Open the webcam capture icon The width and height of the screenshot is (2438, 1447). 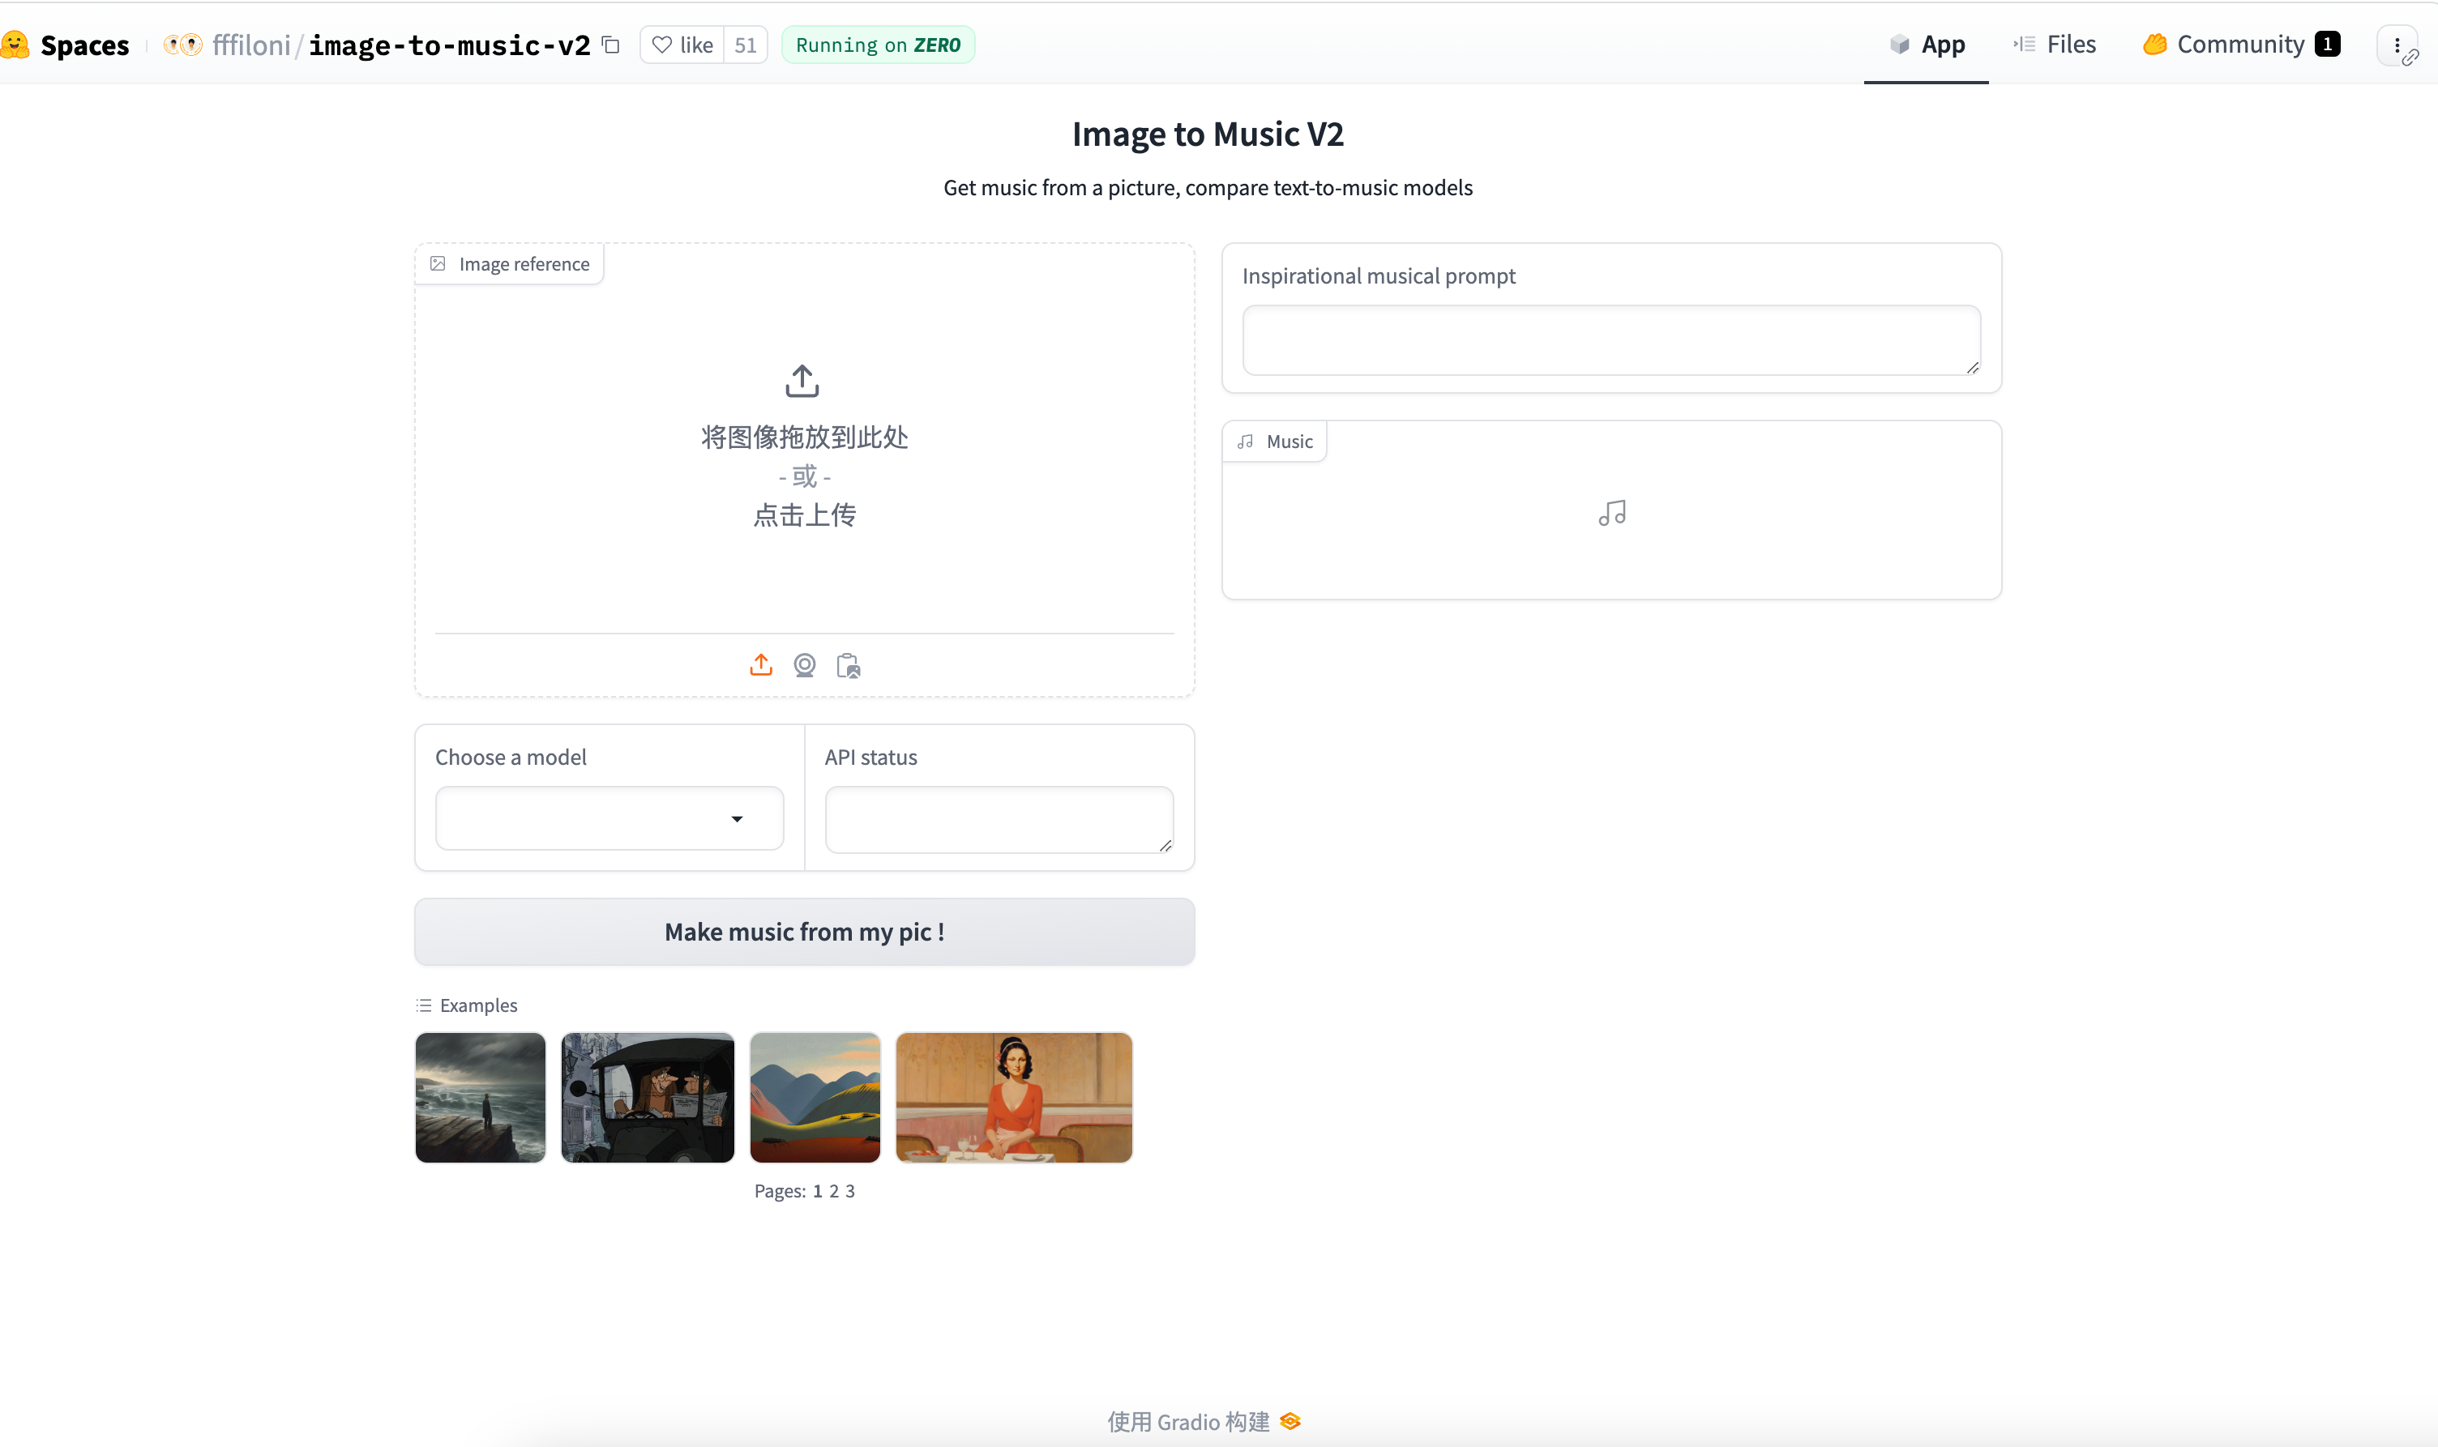805,664
